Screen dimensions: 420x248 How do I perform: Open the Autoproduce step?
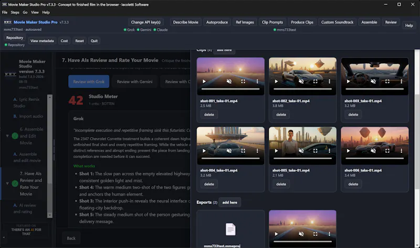coord(217,22)
